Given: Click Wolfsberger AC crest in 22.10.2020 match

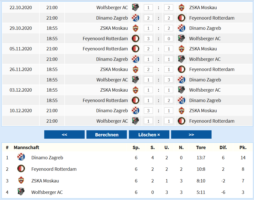Looking at the screenshot, I should coord(136,7).
